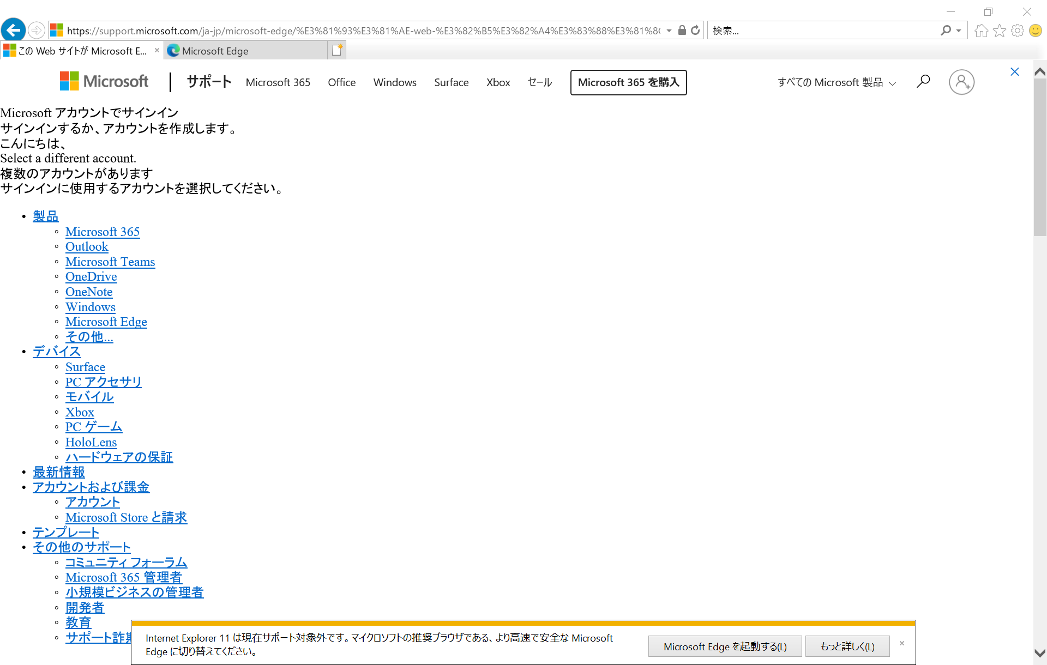
Task: Open the IE Home icon
Action: pyautogui.click(x=981, y=31)
